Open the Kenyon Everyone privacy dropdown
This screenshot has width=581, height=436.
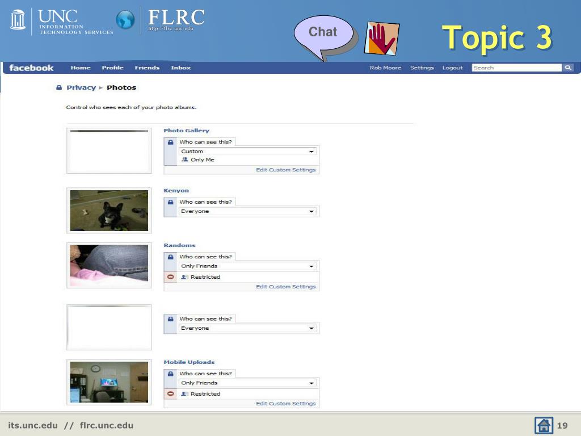click(247, 211)
